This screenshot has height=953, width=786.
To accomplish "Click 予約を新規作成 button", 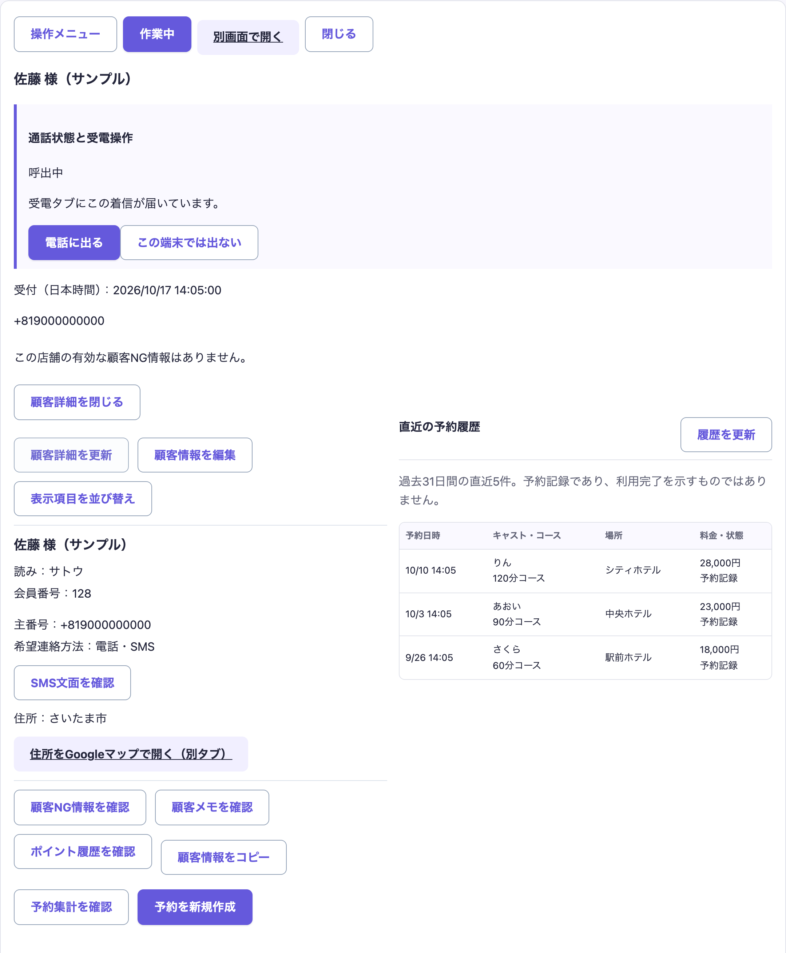I will tap(195, 907).
